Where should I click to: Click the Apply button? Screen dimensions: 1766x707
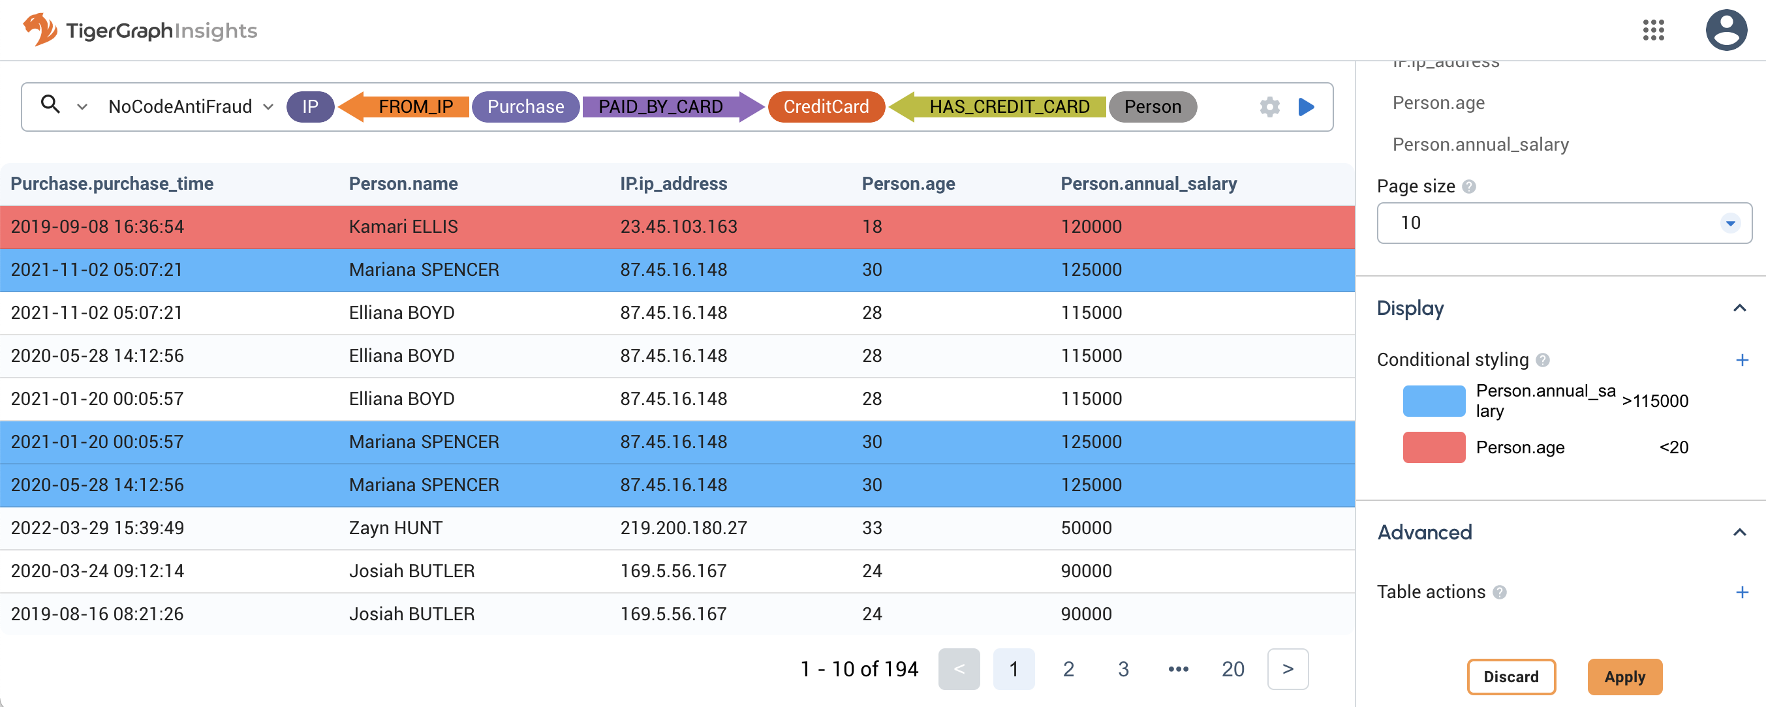tap(1624, 677)
